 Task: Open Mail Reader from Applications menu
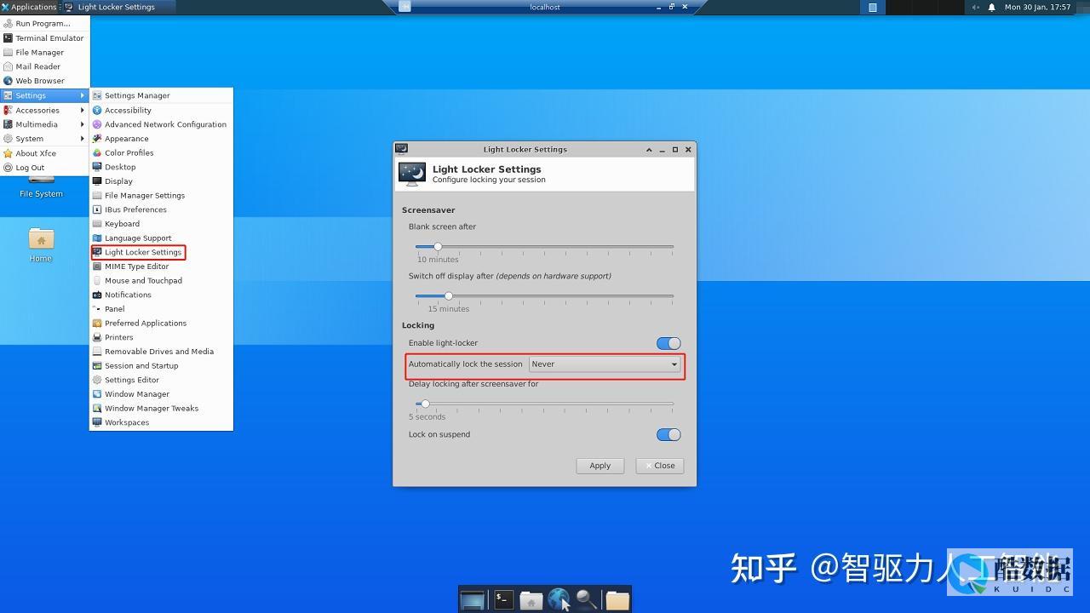tap(44, 66)
